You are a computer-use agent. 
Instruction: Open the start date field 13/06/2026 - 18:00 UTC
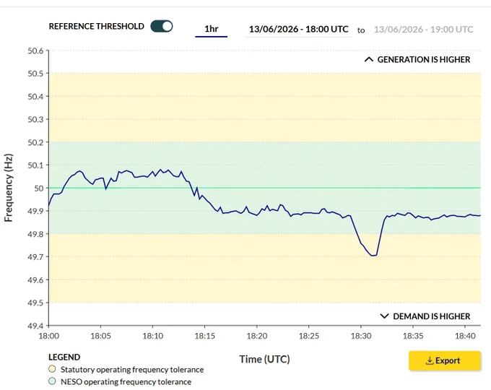click(x=298, y=29)
